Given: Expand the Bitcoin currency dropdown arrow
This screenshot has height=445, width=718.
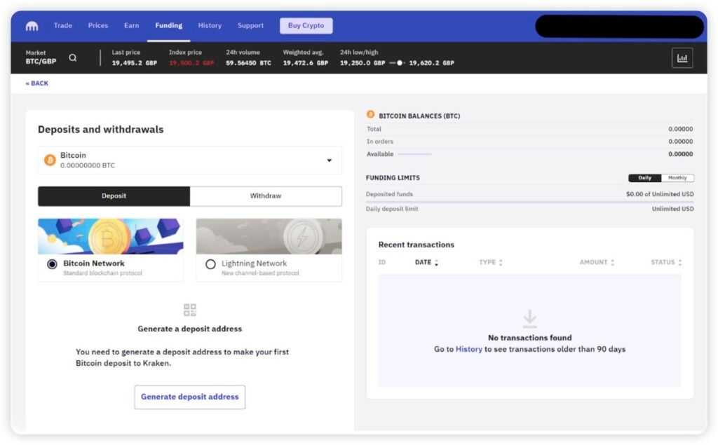Looking at the screenshot, I should pyautogui.click(x=329, y=160).
